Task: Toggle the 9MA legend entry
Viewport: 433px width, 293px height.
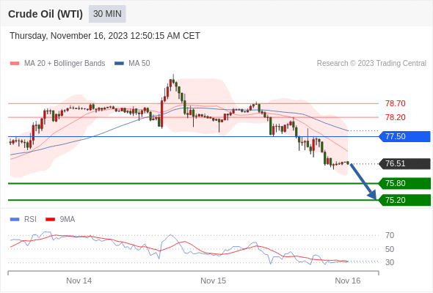Action: click(60, 220)
